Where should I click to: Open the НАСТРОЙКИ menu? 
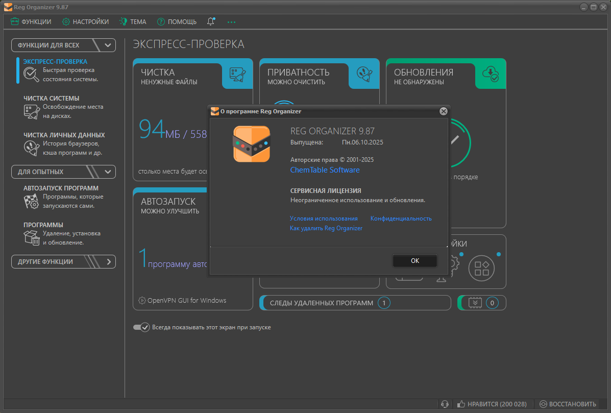click(x=85, y=21)
